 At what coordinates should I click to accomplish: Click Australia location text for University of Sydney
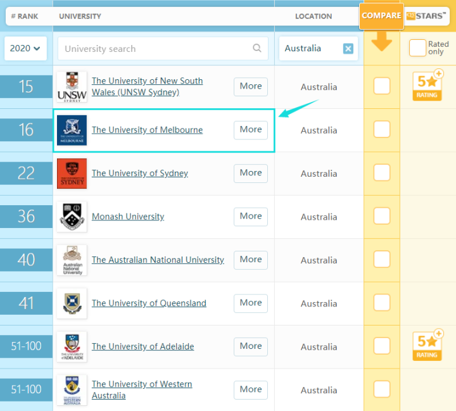click(319, 174)
